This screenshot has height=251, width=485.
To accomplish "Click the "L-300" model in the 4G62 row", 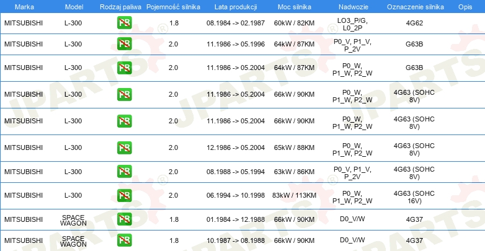I will pyautogui.click(x=73, y=23).
